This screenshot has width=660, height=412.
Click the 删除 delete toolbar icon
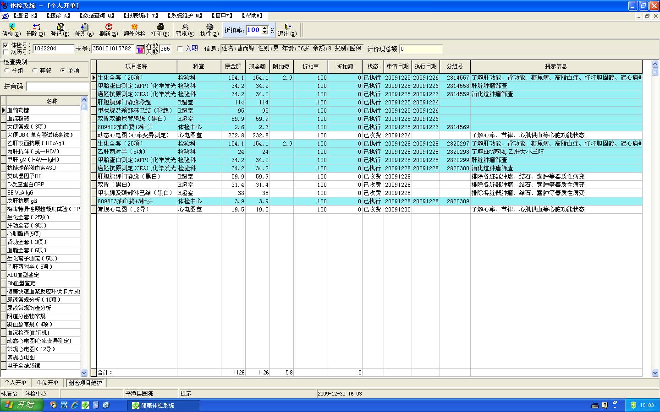pos(36,27)
